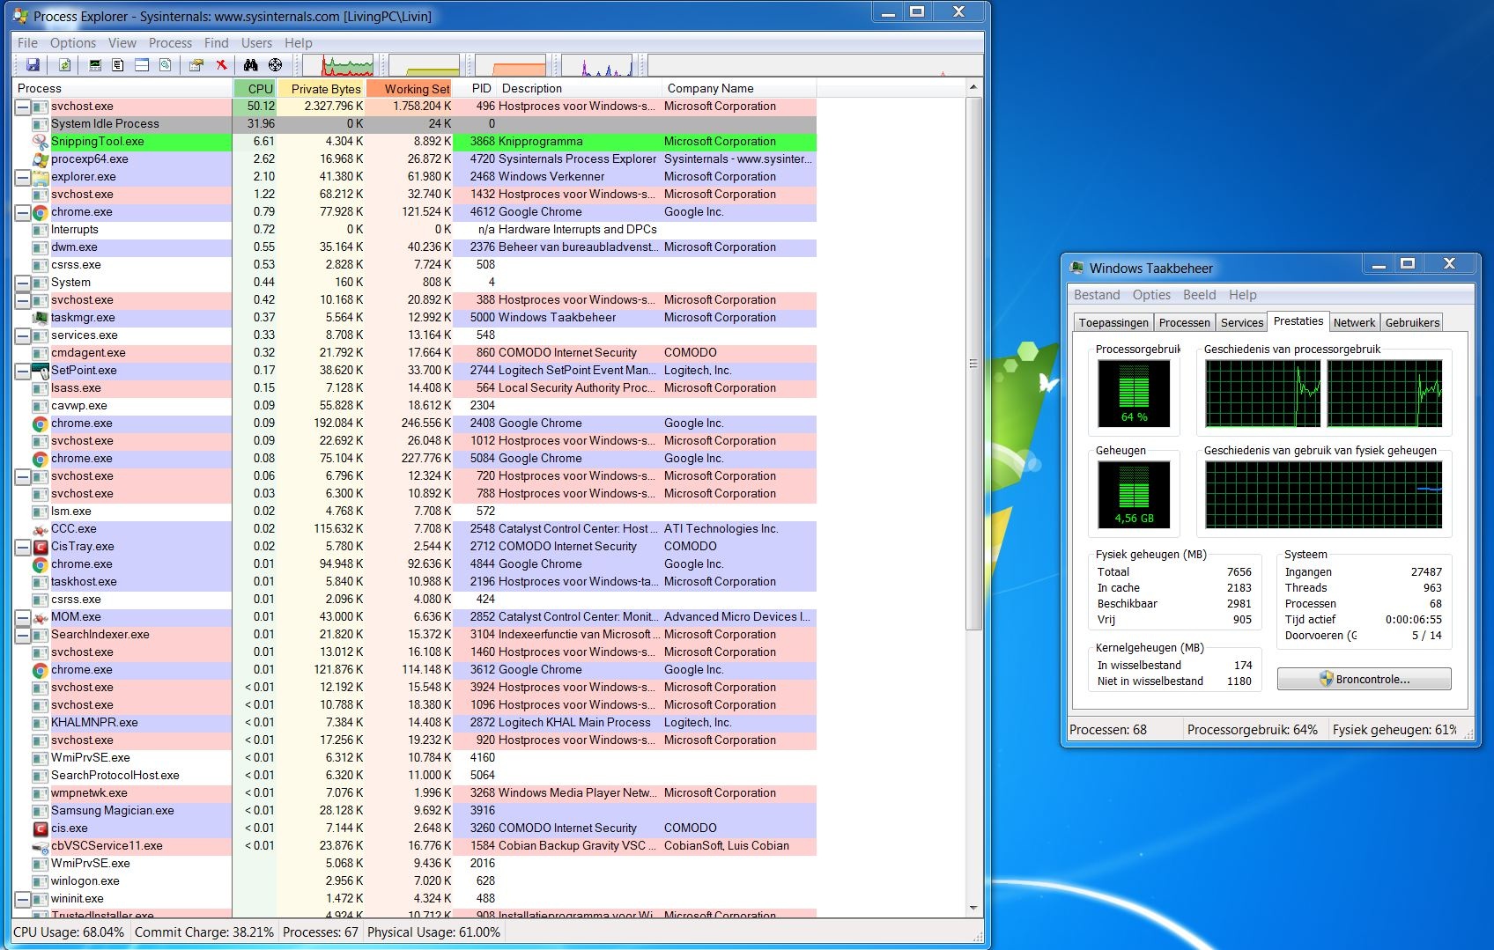Click the binoculars Find icon
The width and height of the screenshot is (1494, 950).
pos(251,65)
